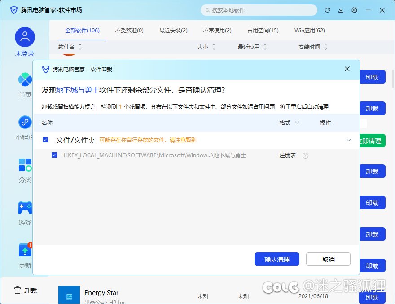395x304 pixels.
Task: Open the 游戏 gamepad sidebar icon
Action: tap(25, 208)
